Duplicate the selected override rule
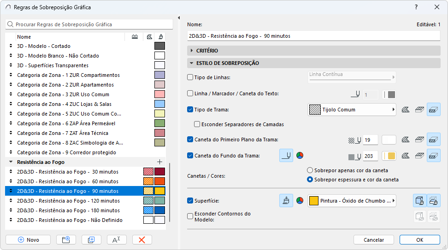 [x=91, y=239]
